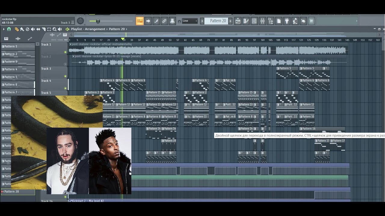Expand the arrow between Arrangement and Pattern 20
The width and height of the screenshot is (385, 216).
point(107,29)
